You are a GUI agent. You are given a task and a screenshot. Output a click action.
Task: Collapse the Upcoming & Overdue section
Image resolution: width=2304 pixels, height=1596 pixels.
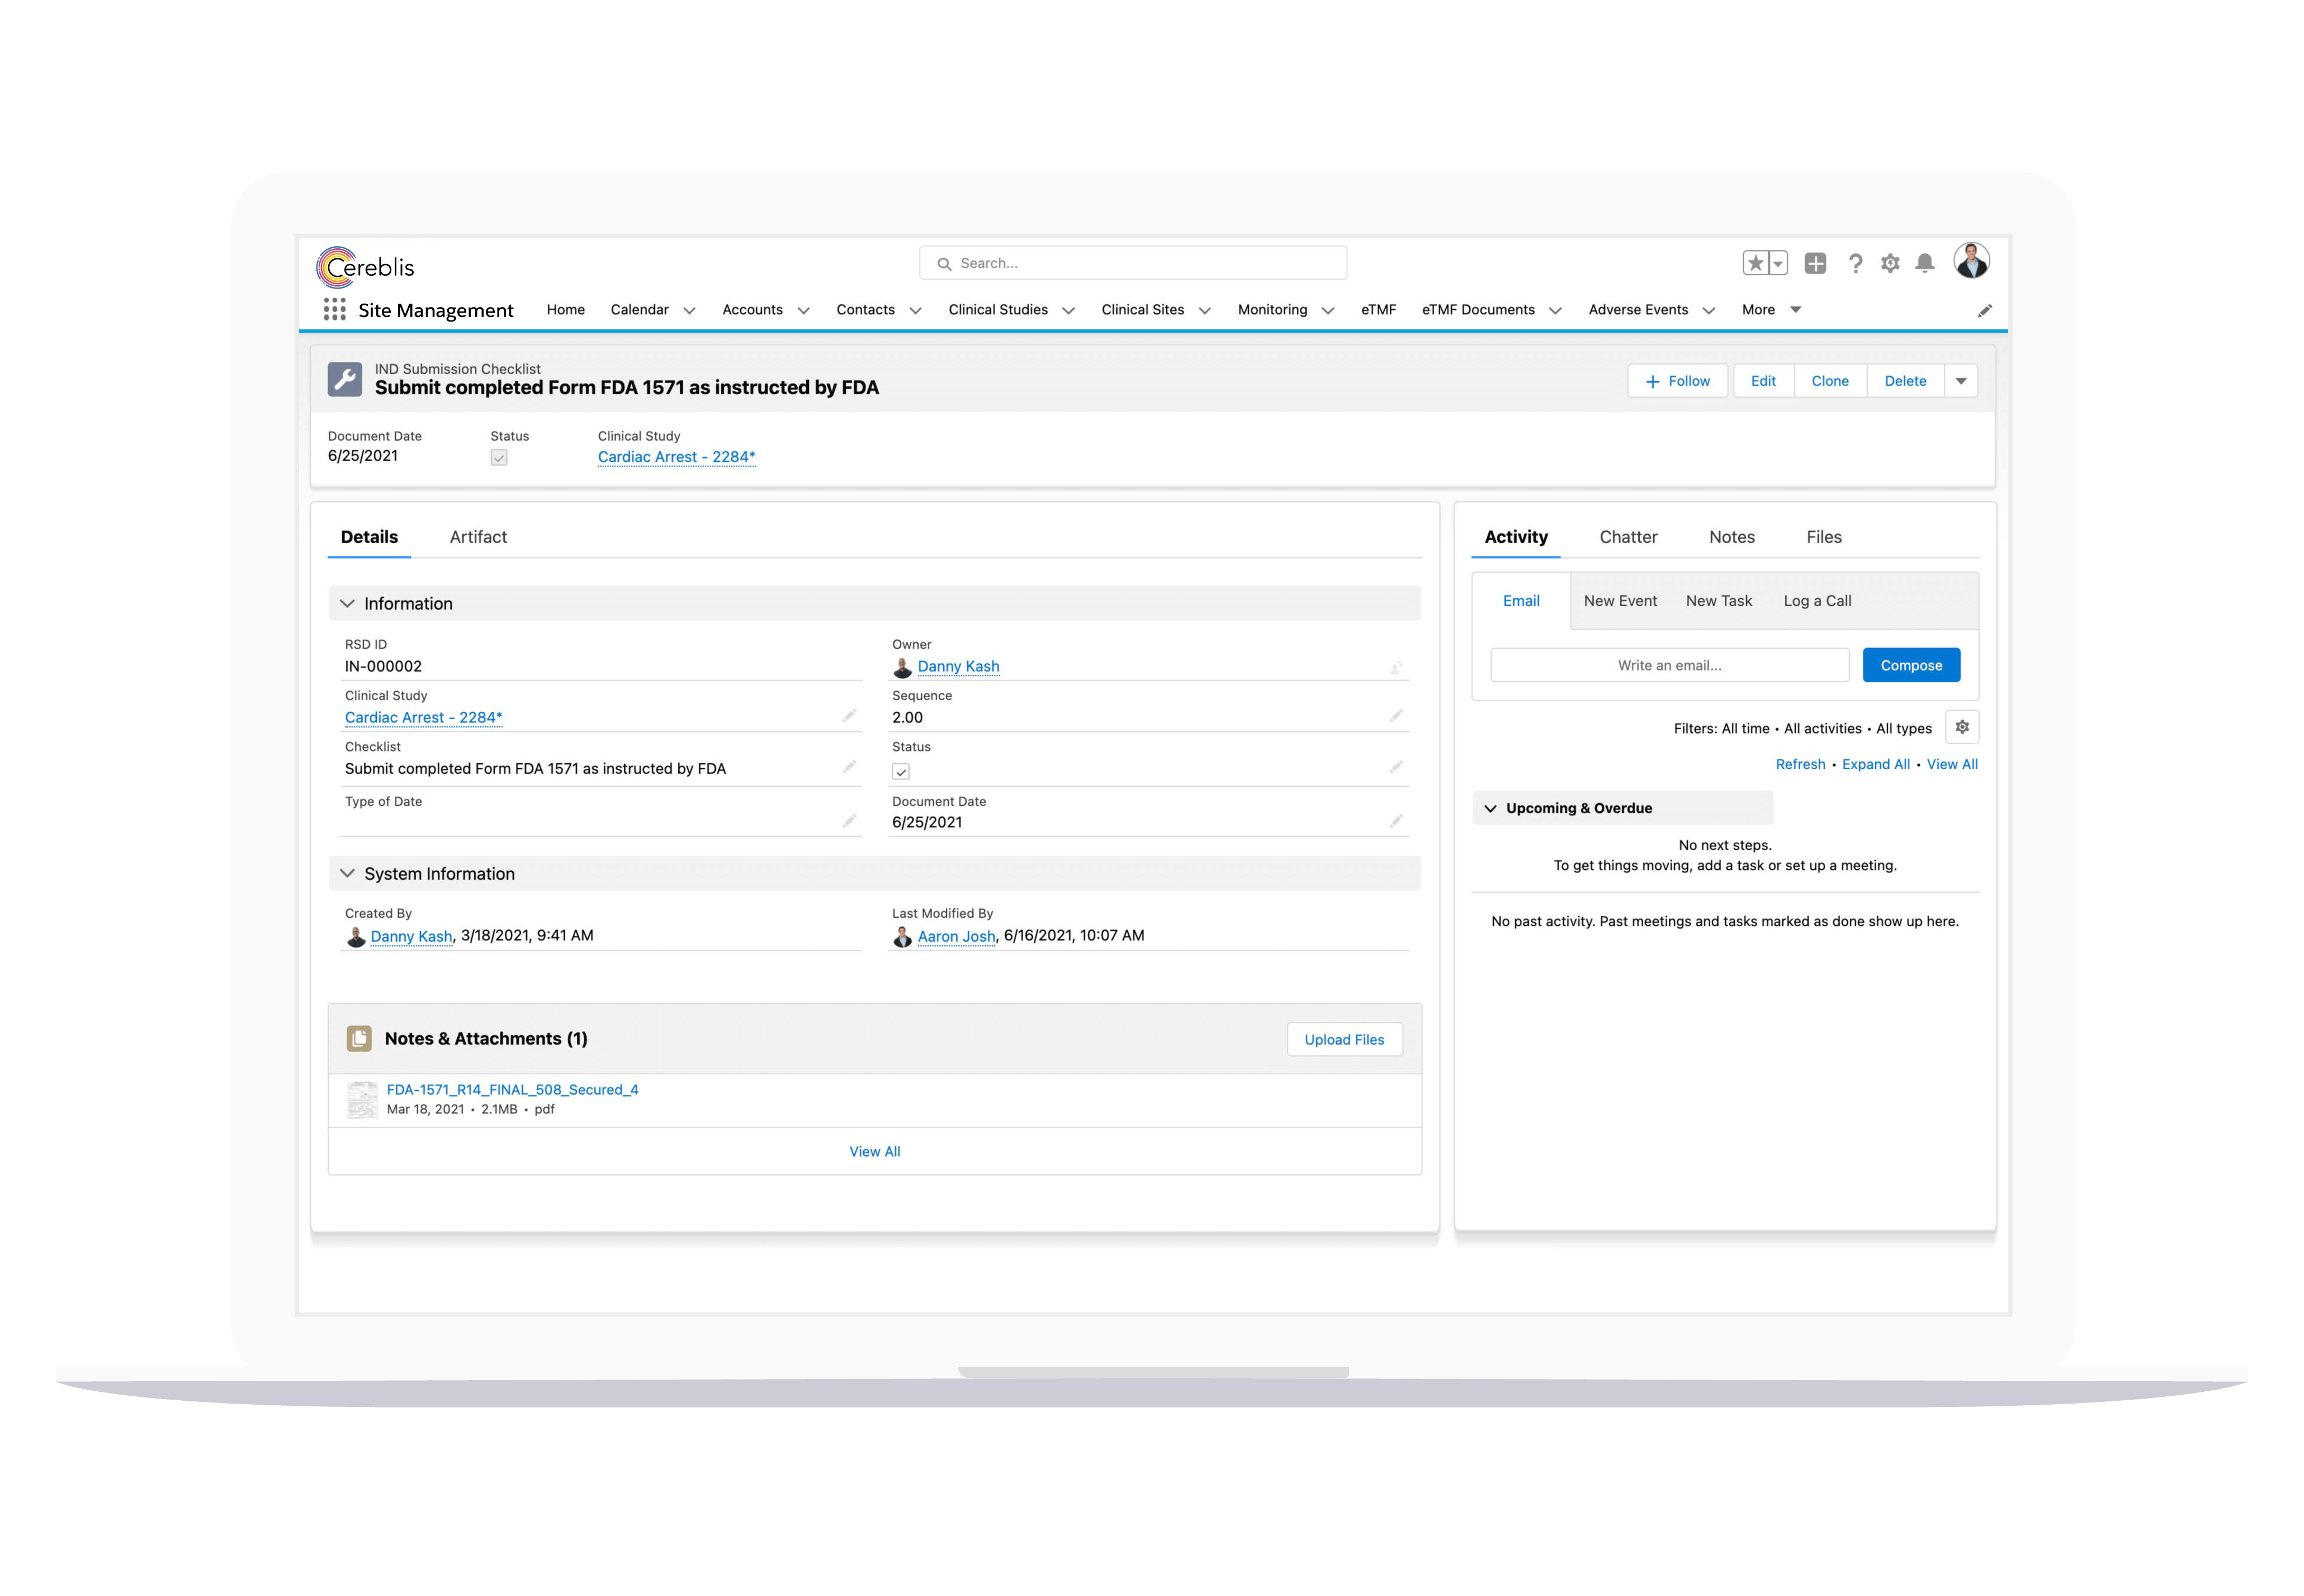pyautogui.click(x=1491, y=808)
